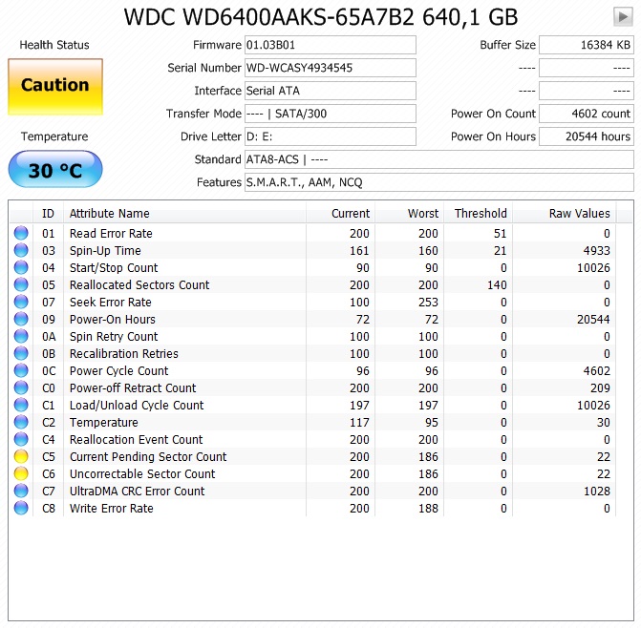Click the Drive Letter field D: E:

click(x=331, y=136)
